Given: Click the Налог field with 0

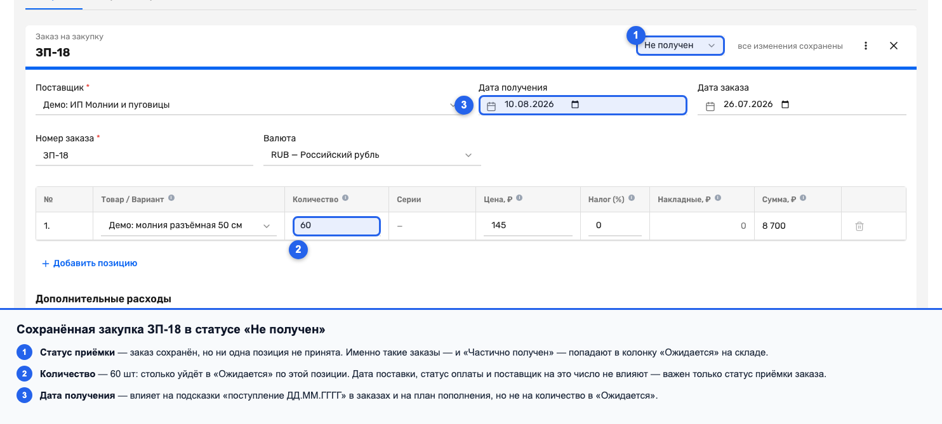Looking at the screenshot, I should pos(614,226).
